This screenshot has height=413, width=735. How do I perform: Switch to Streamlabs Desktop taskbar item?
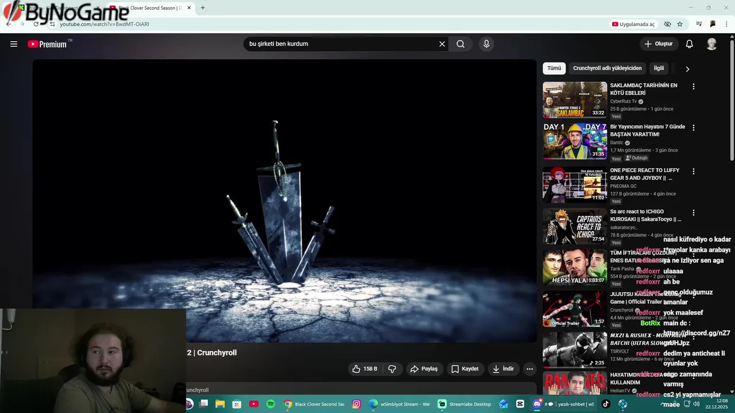click(465, 404)
